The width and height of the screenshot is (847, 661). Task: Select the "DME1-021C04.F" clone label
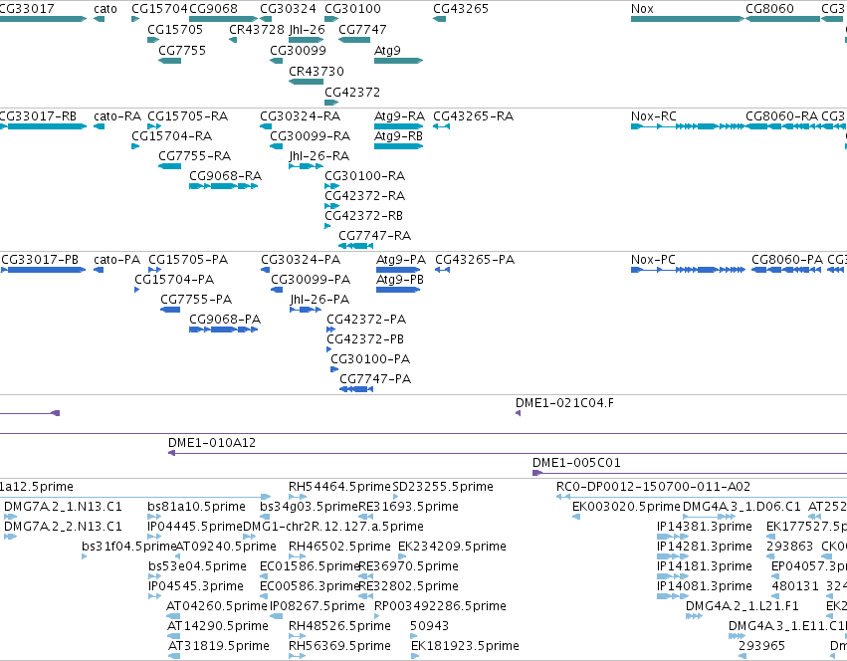[564, 403]
